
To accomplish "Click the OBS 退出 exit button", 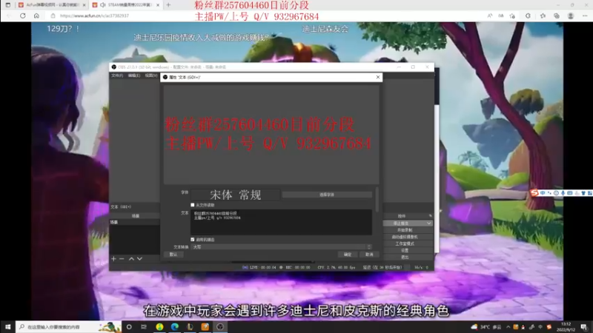I will [x=407, y=257].
